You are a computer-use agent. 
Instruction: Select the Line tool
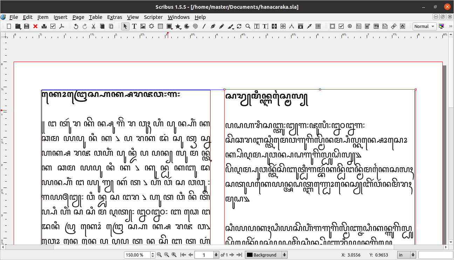pos(204,26)
